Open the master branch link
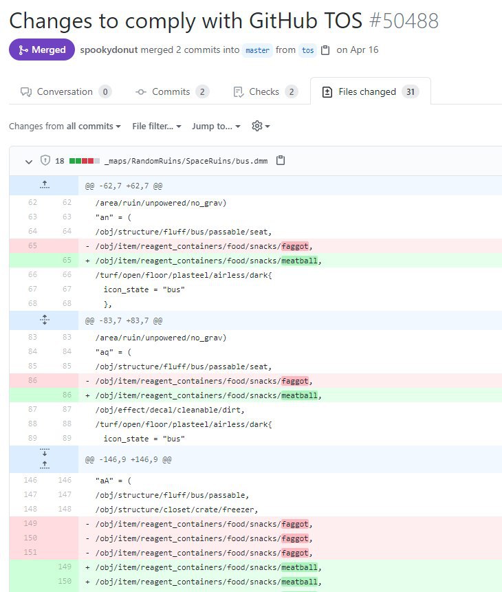 pos(257,50)
